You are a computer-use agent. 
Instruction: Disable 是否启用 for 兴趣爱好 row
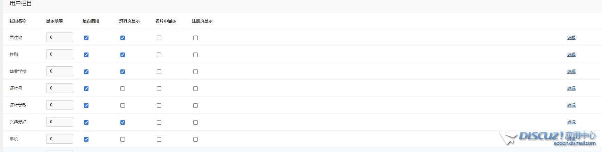pyautogui.click(x=86, y=122)
